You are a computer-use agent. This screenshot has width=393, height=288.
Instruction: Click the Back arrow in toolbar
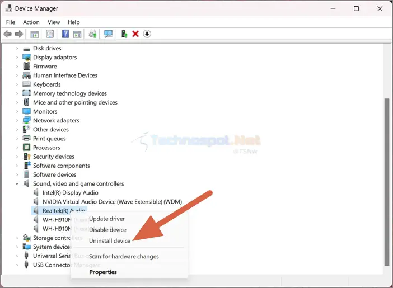(7, 34)
